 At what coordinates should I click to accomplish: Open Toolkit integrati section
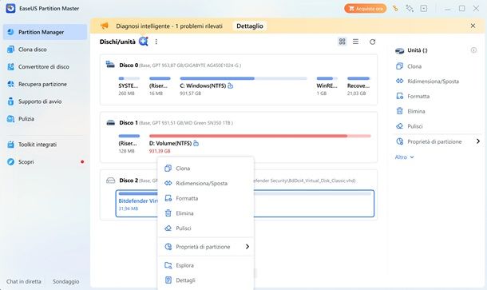(45, 145)
